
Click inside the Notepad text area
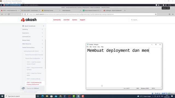pos(123,68)
